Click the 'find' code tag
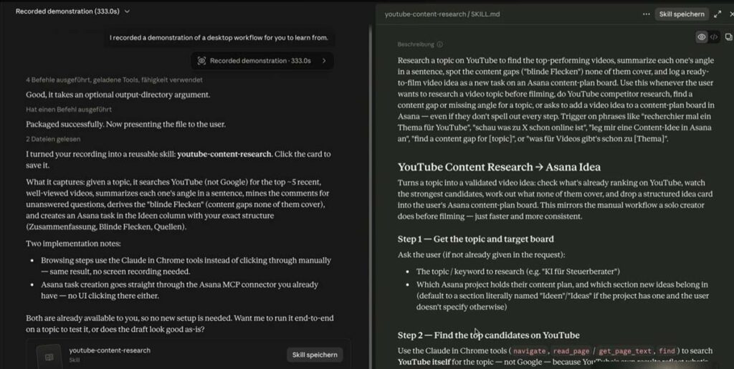The image size is (734, 369). pyautogui.click(x=667, y=351)
